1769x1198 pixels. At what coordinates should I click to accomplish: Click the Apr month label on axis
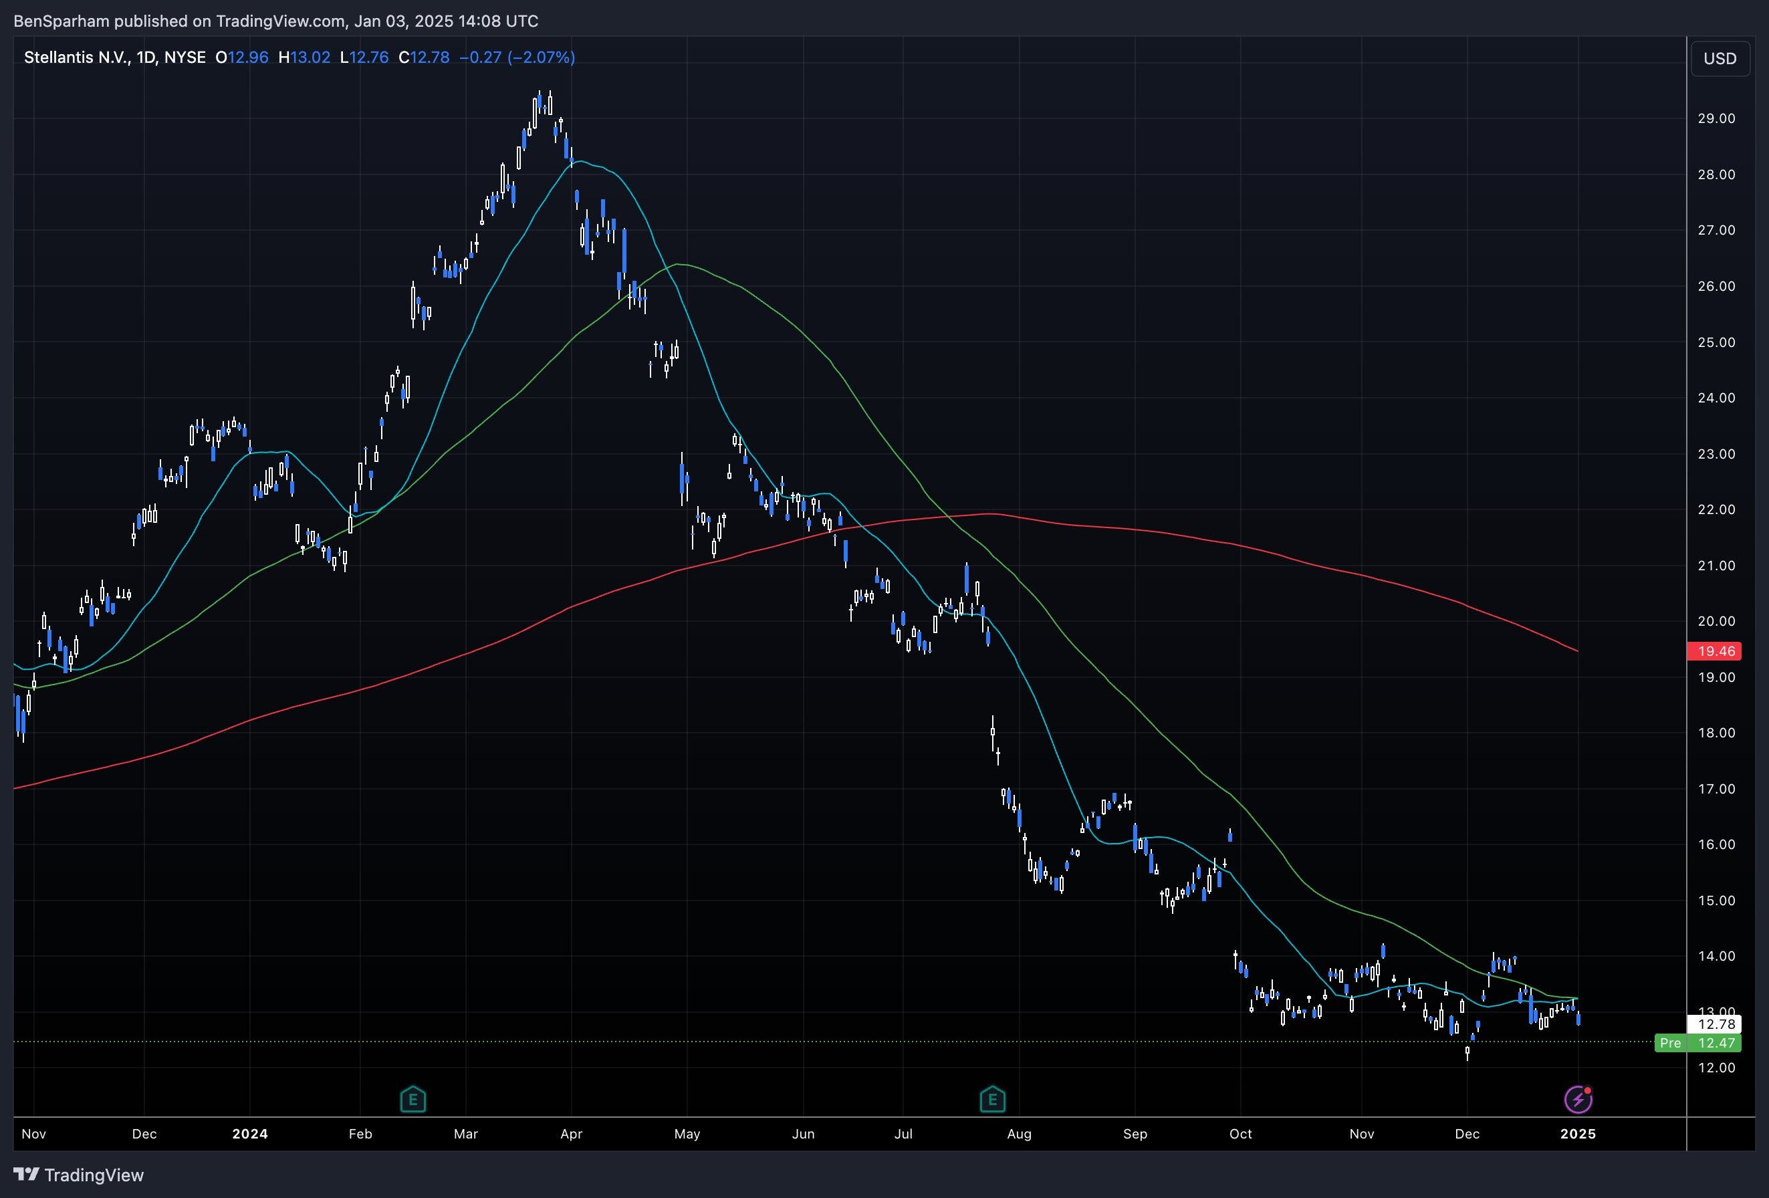[x=571, y=1133]
